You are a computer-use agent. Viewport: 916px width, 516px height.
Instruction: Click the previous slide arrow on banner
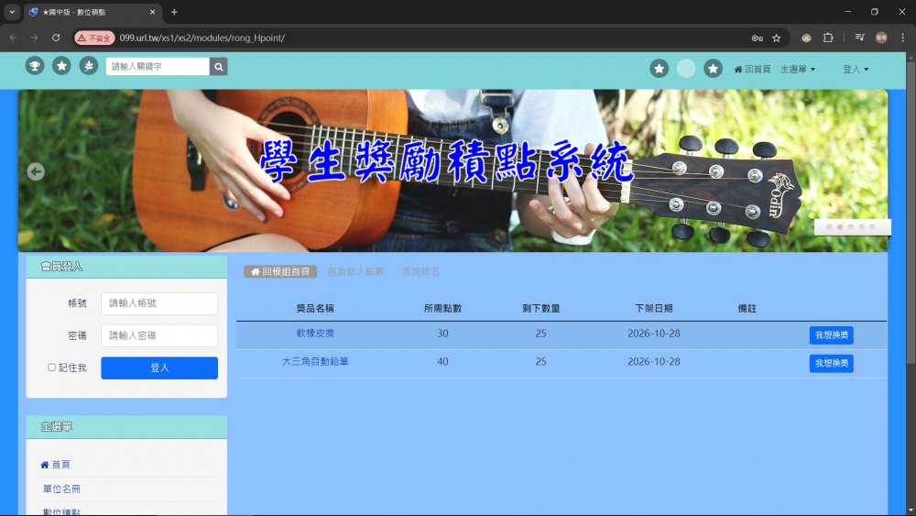[x=36, y=171]
